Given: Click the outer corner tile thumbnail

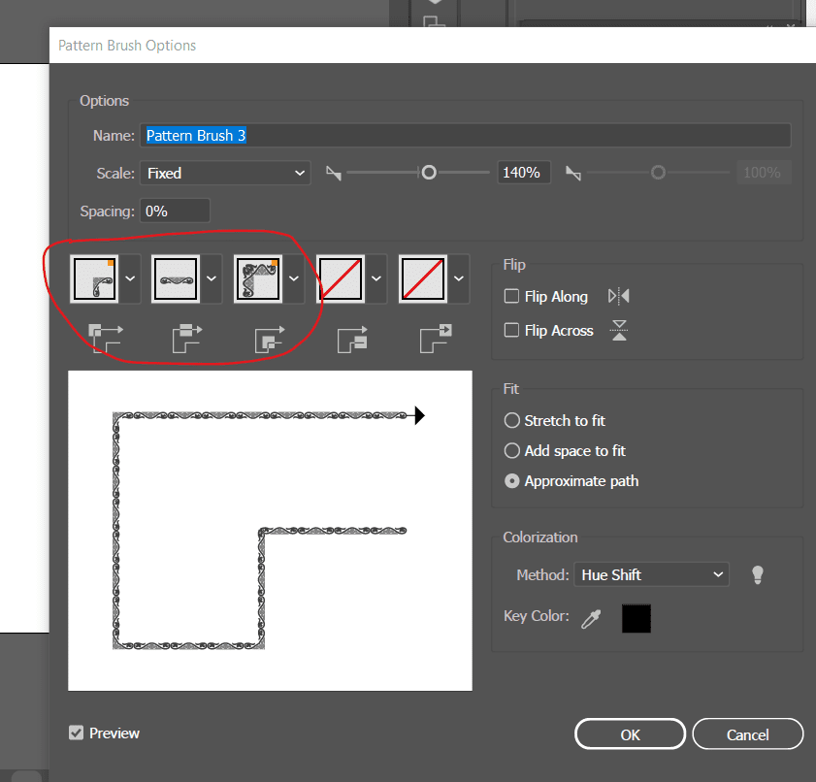Looking at the screenshot, I should (95, 278).
